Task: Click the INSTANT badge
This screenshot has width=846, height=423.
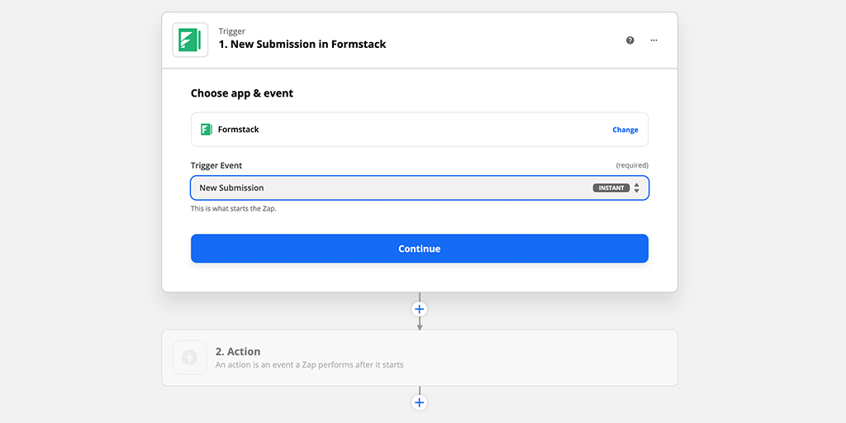Action: 611,188
